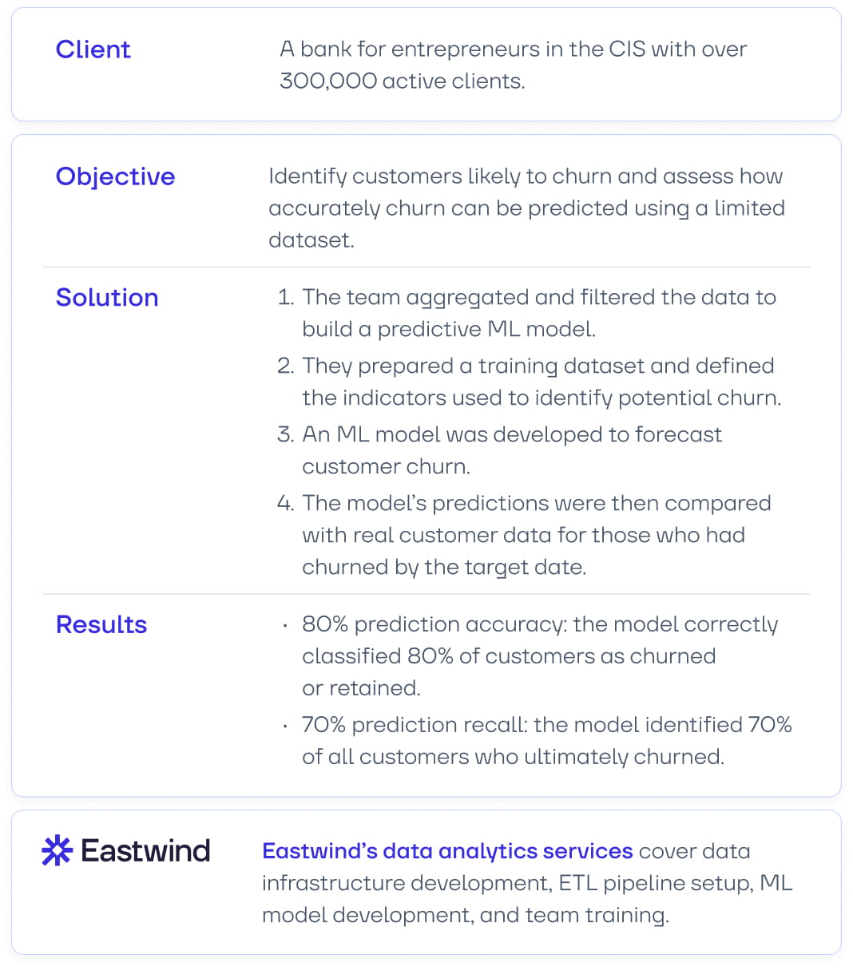Select the Results section heading

coord(101,625)
